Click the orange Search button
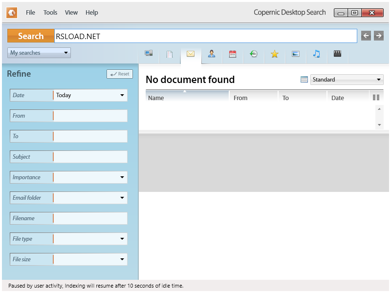The image size is (391, 293). click(31, 36)
